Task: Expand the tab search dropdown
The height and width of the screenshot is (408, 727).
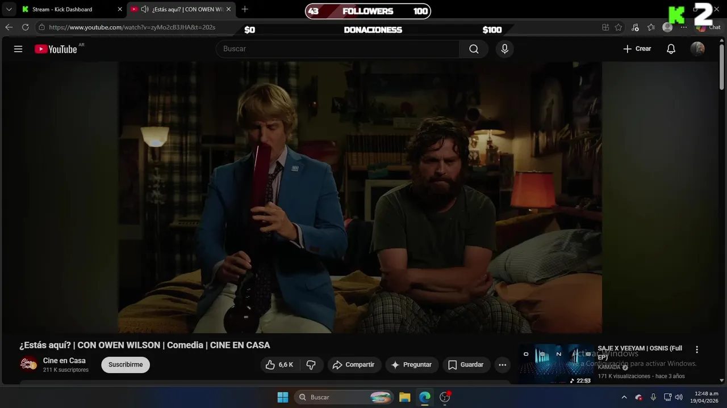Action: (x=9, y=9)
